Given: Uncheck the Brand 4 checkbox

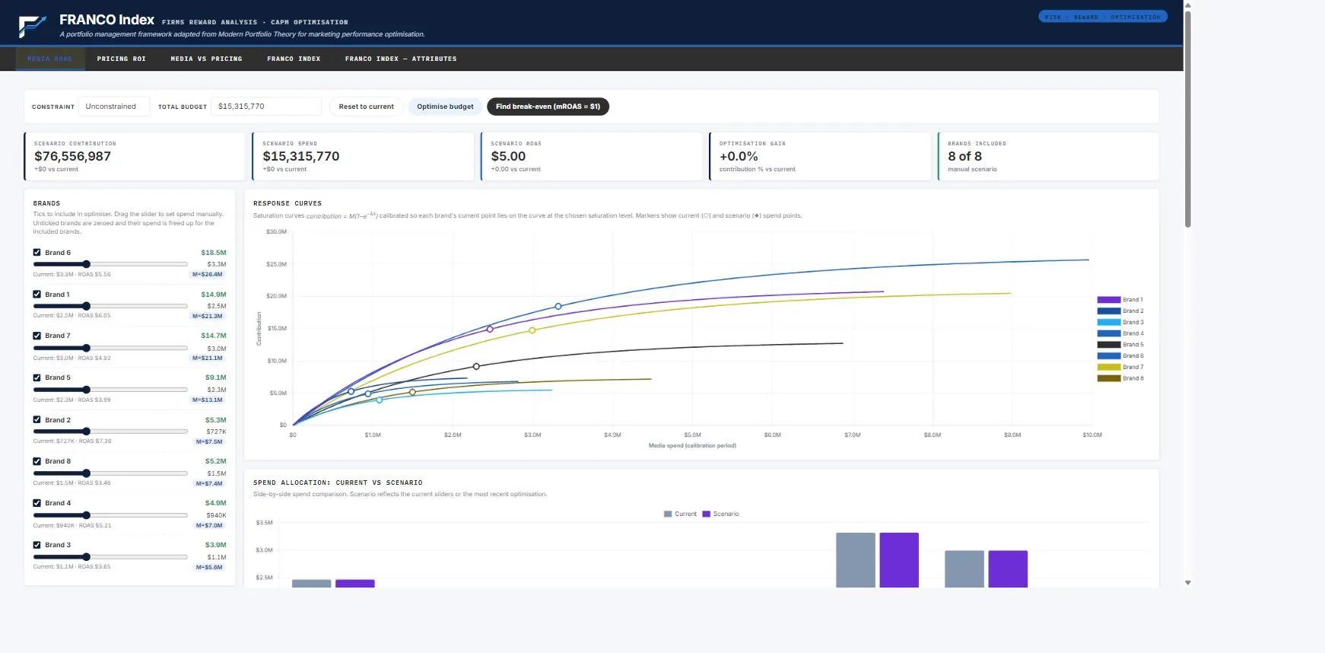Looking at the screenshot, I should (x=37, y=503).
